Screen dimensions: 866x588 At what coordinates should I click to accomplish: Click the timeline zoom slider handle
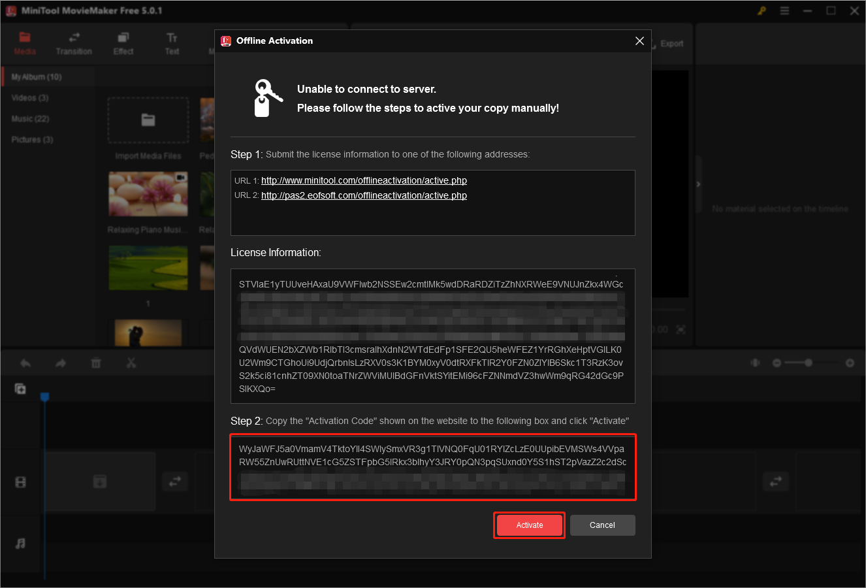coord(809,363)
